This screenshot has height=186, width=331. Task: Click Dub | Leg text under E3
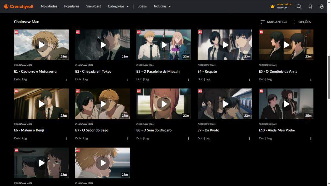click(143, 79)
